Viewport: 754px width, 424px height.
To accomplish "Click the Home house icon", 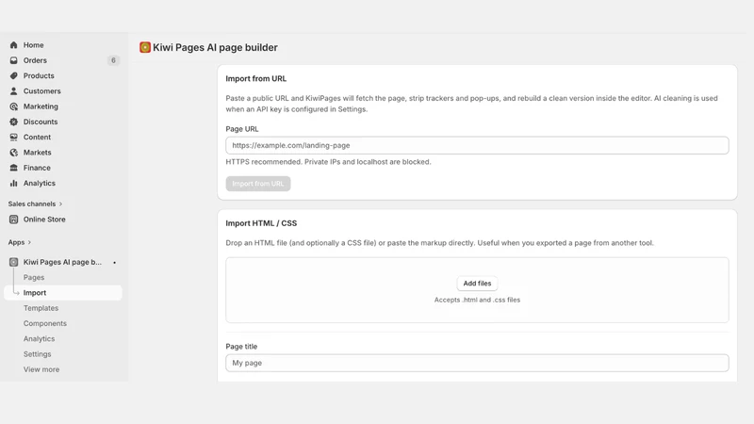I will 13,45.
